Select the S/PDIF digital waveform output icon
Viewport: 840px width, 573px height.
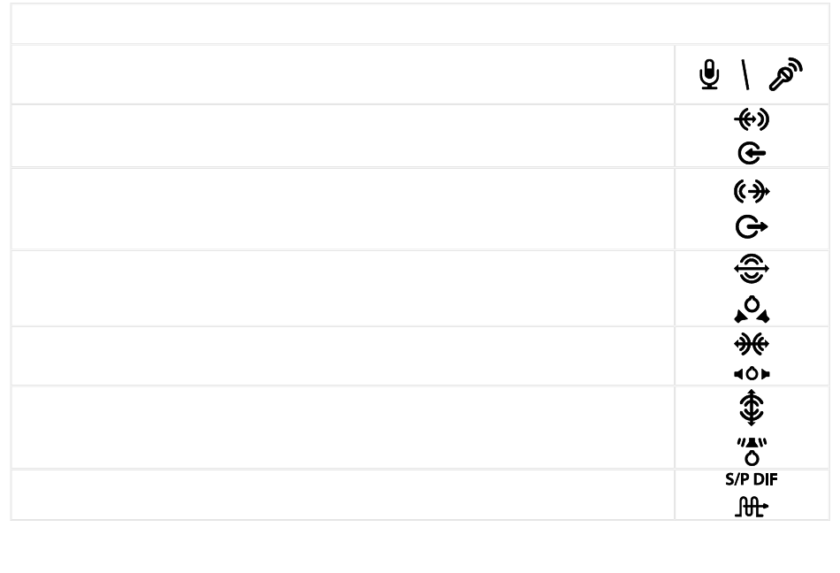752,507
